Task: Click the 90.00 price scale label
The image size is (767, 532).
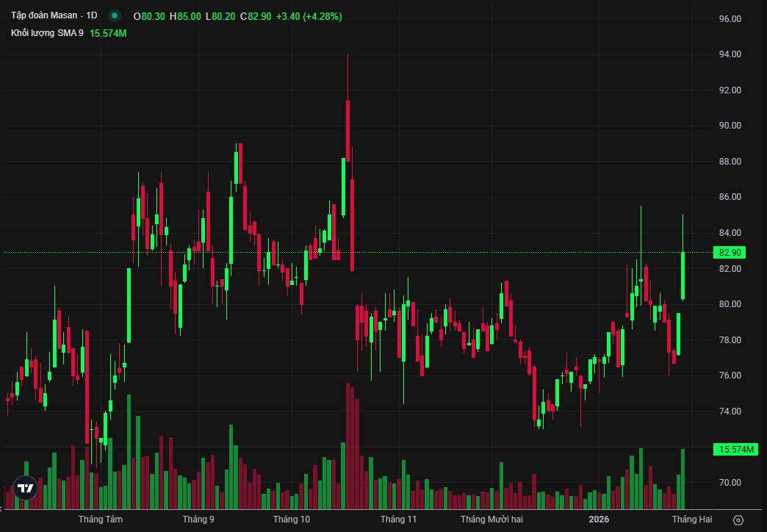Action: tap(730, 126)
